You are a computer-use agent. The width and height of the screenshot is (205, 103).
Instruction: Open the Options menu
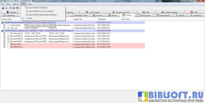[x=16, y=4]
